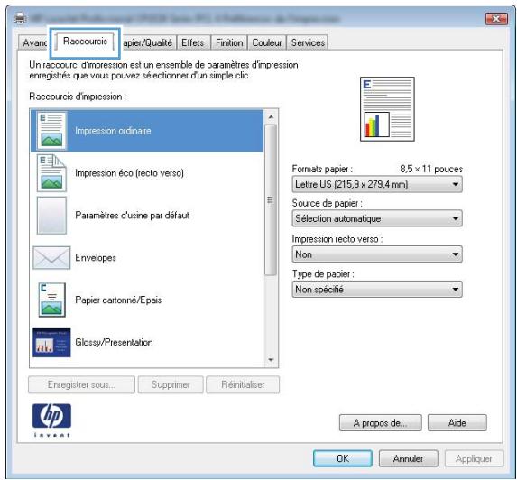This screenshot has width=517, height=480.
Task: Click the Envelopes envelope icon
Action: 51,257
